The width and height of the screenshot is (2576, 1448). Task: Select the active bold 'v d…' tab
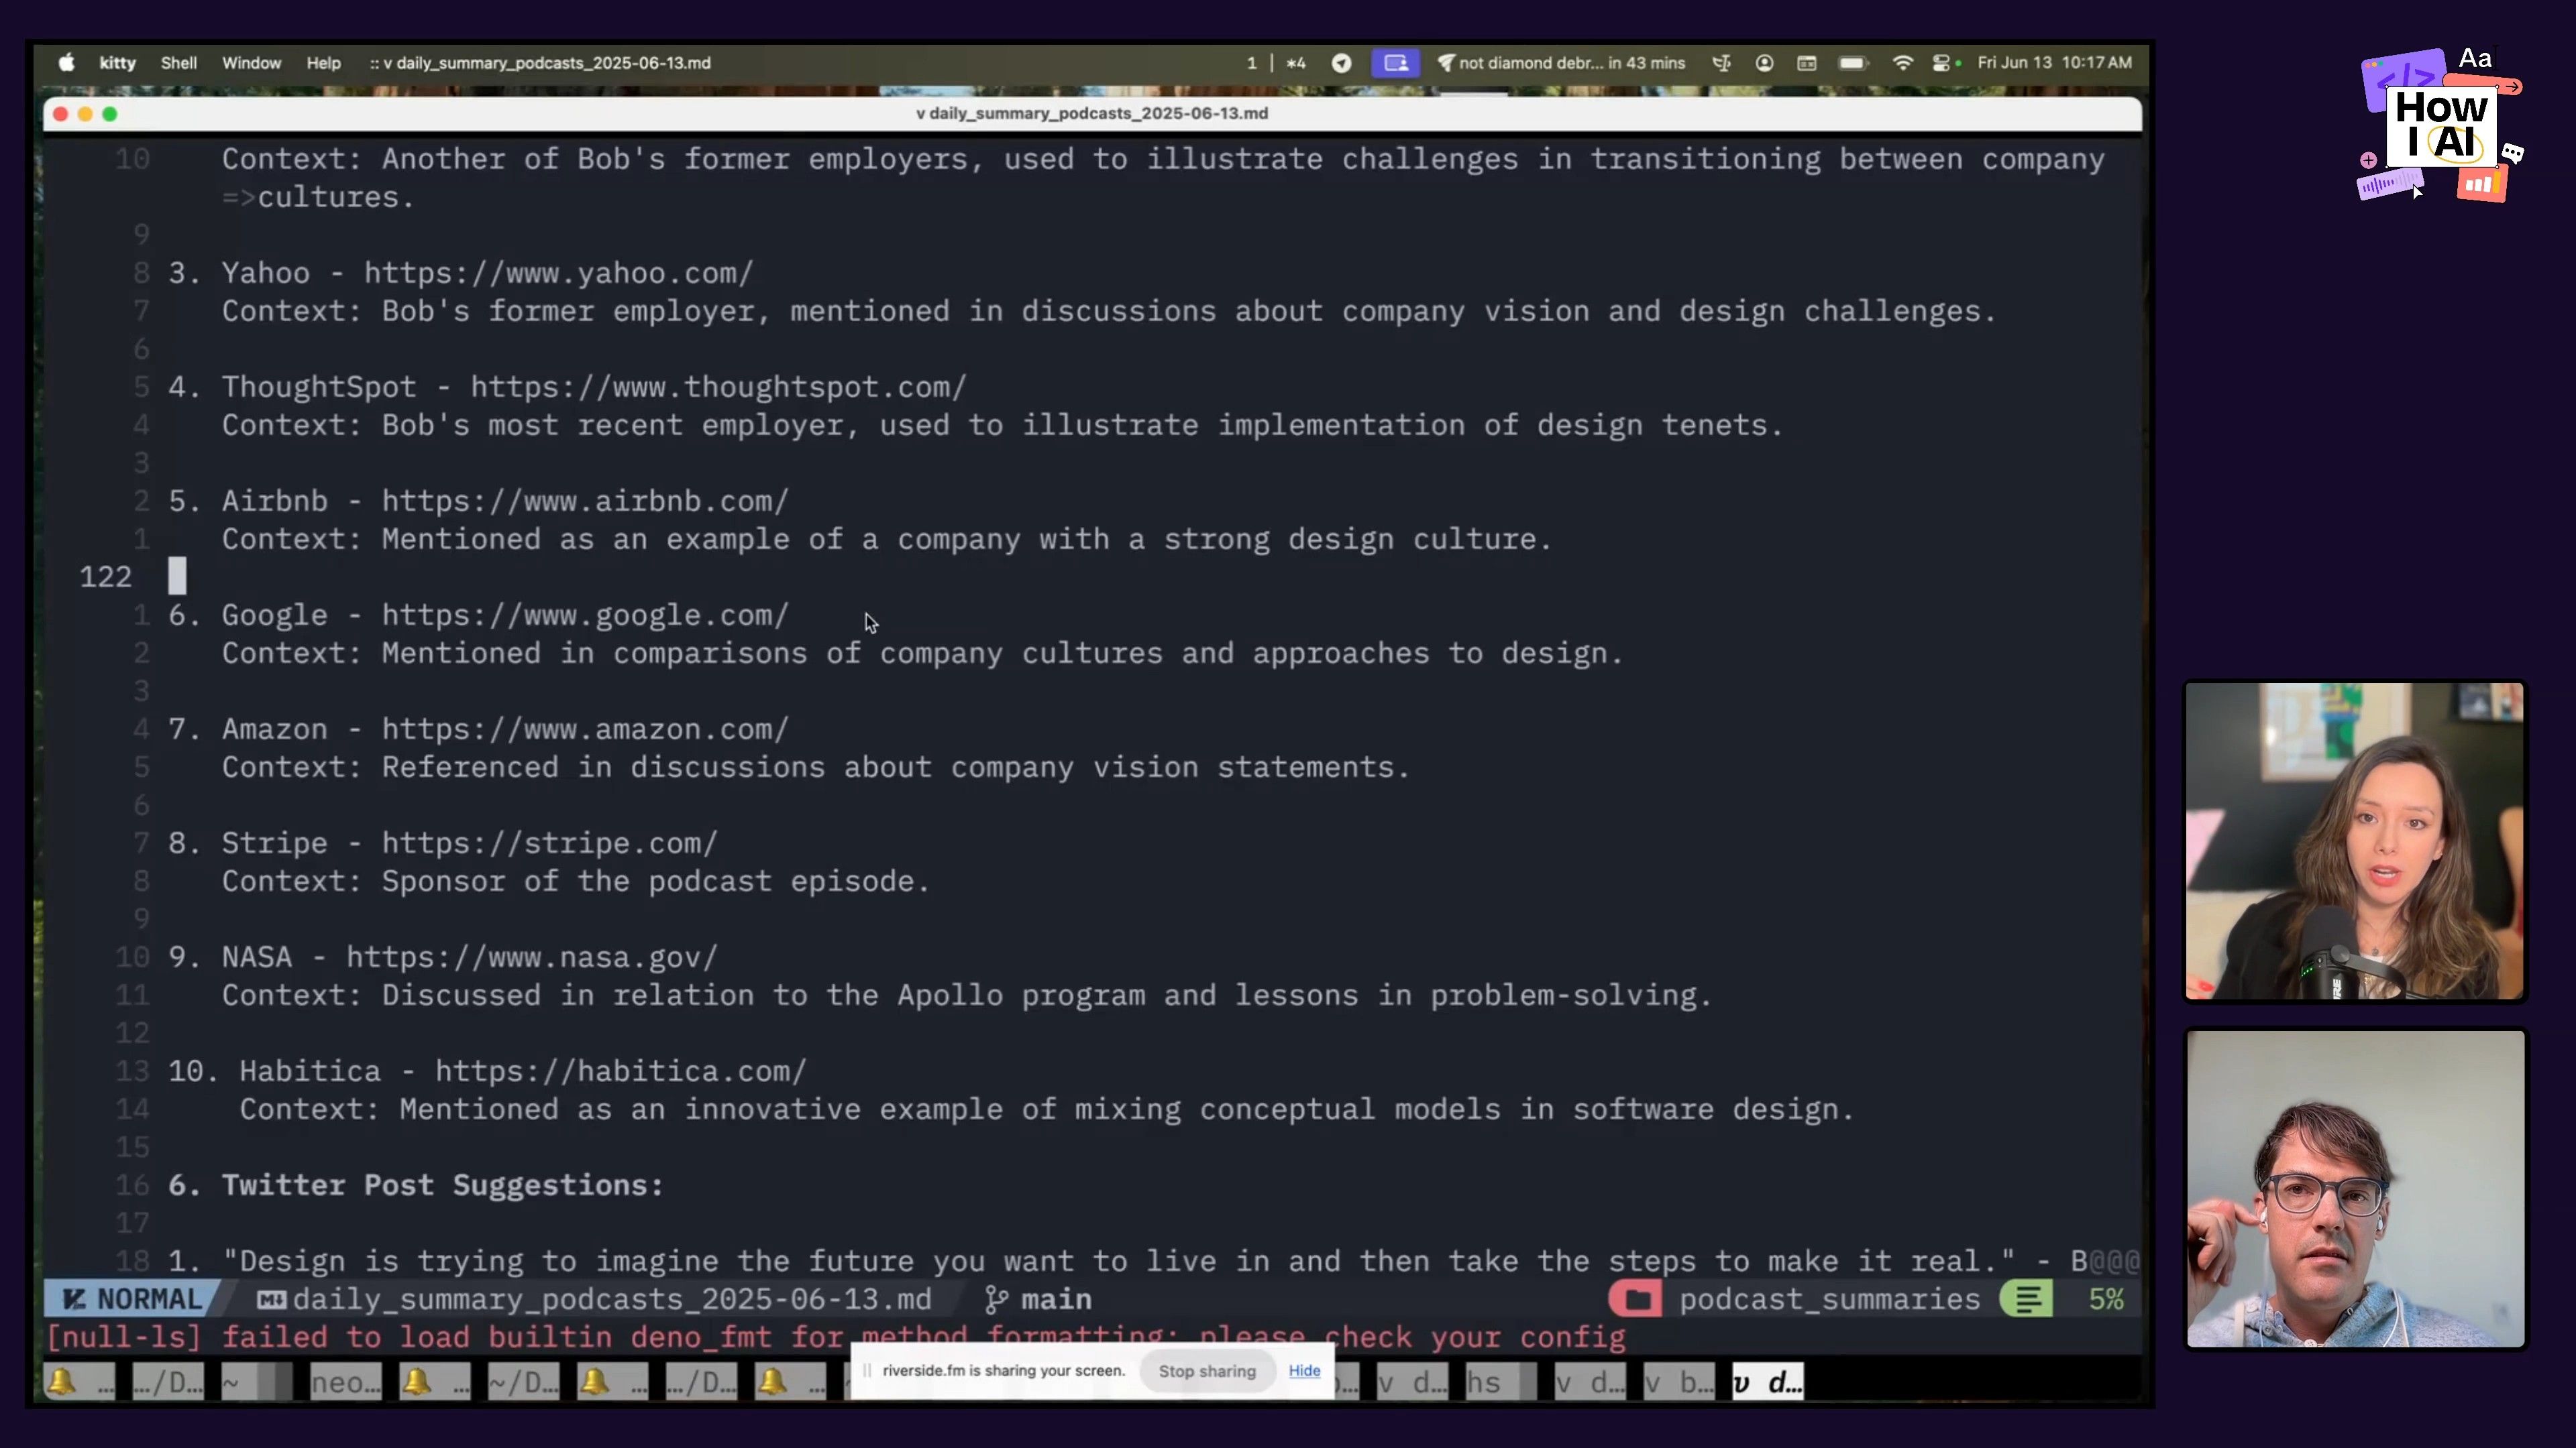(1768, 1382)
